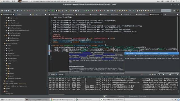Click the Open Perspective icon beside Quick Access
180x101 pixels.
174,11
